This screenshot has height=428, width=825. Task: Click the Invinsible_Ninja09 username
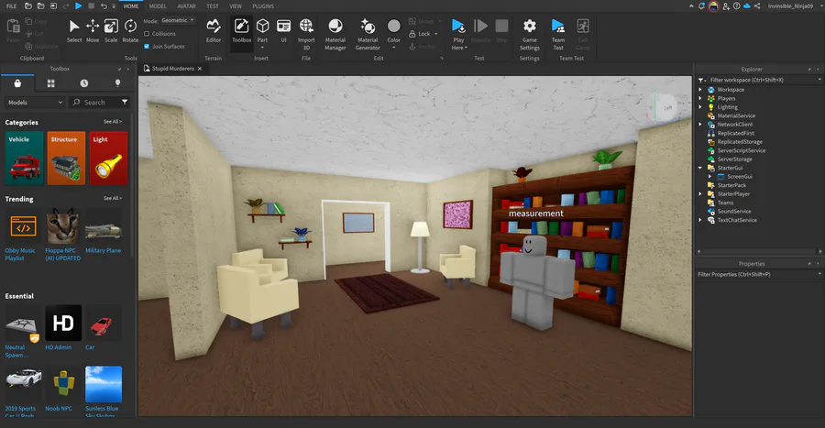pos(790,5)
